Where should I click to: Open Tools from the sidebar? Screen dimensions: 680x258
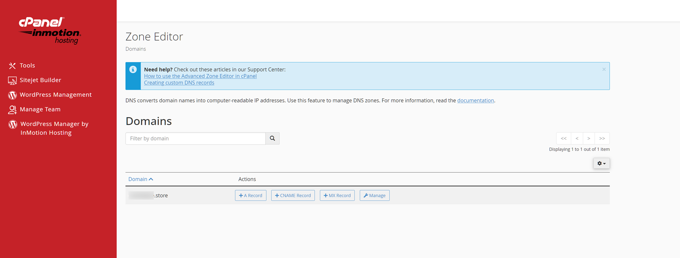(27, 66)
